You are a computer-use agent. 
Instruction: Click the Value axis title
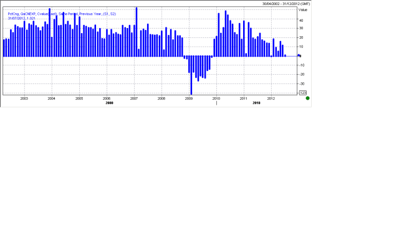303,10
